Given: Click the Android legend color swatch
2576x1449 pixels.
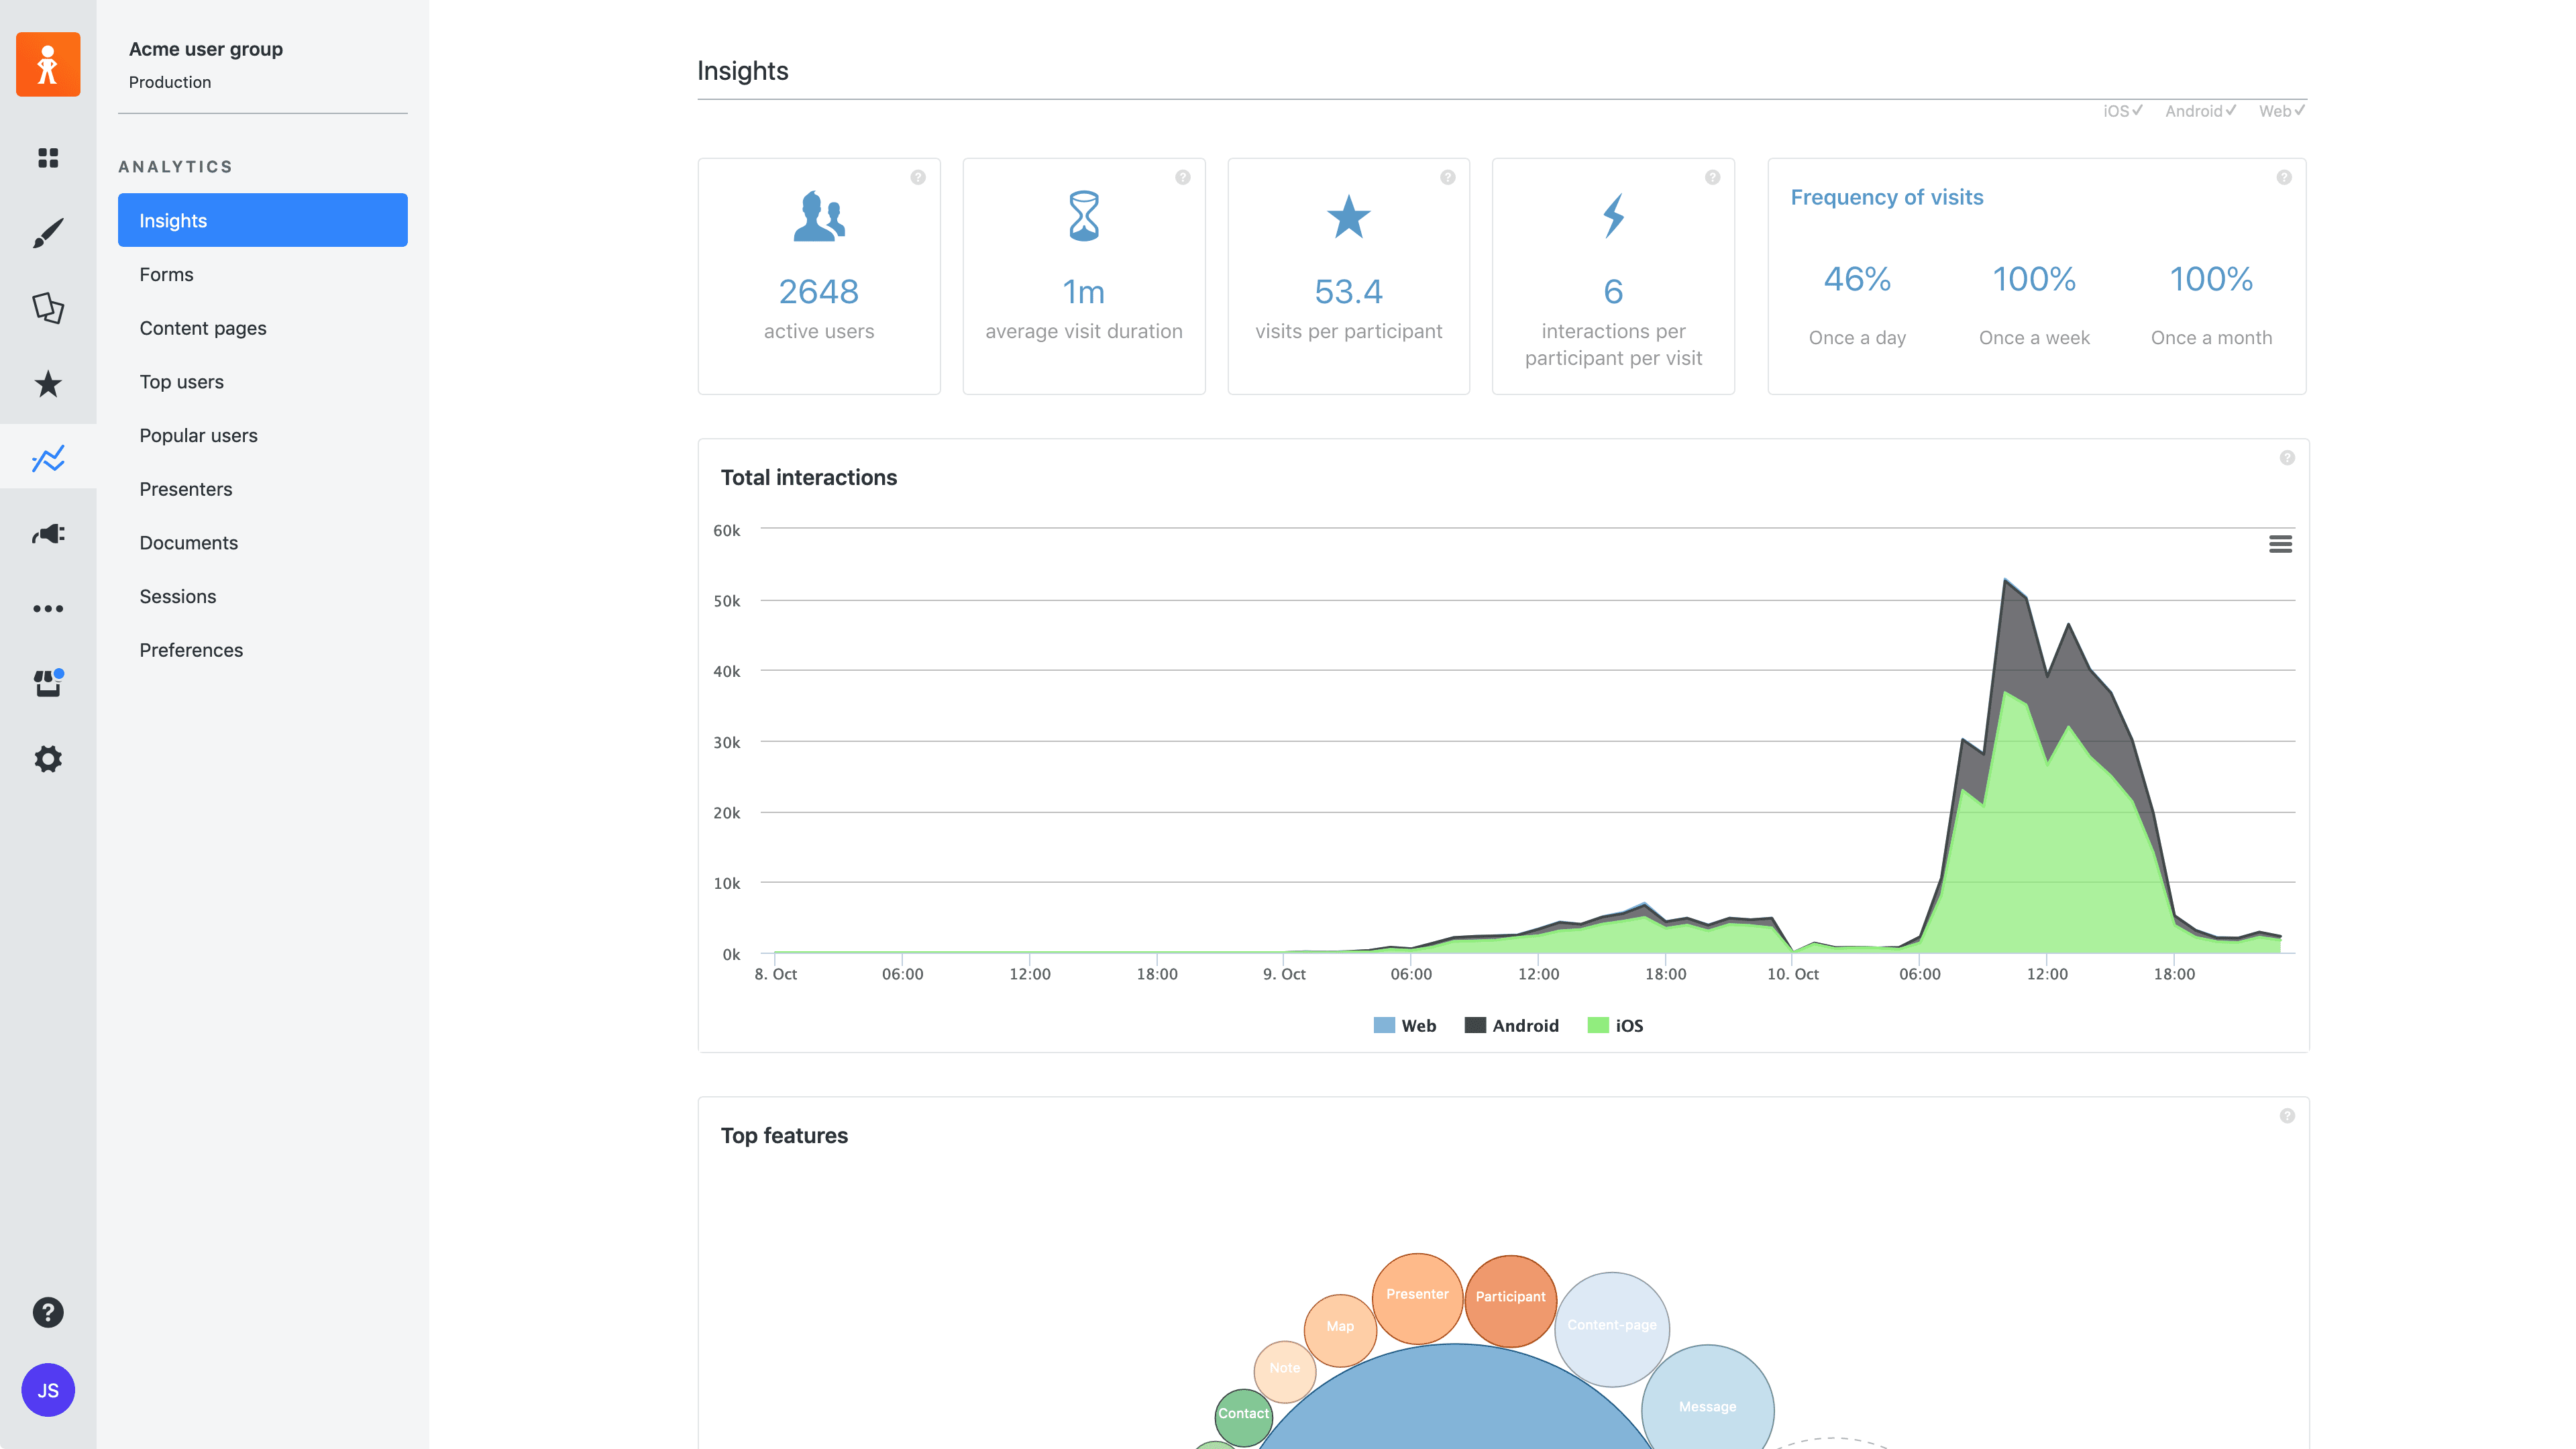Looking at the screenshot, I should tap(1475, 1026).
